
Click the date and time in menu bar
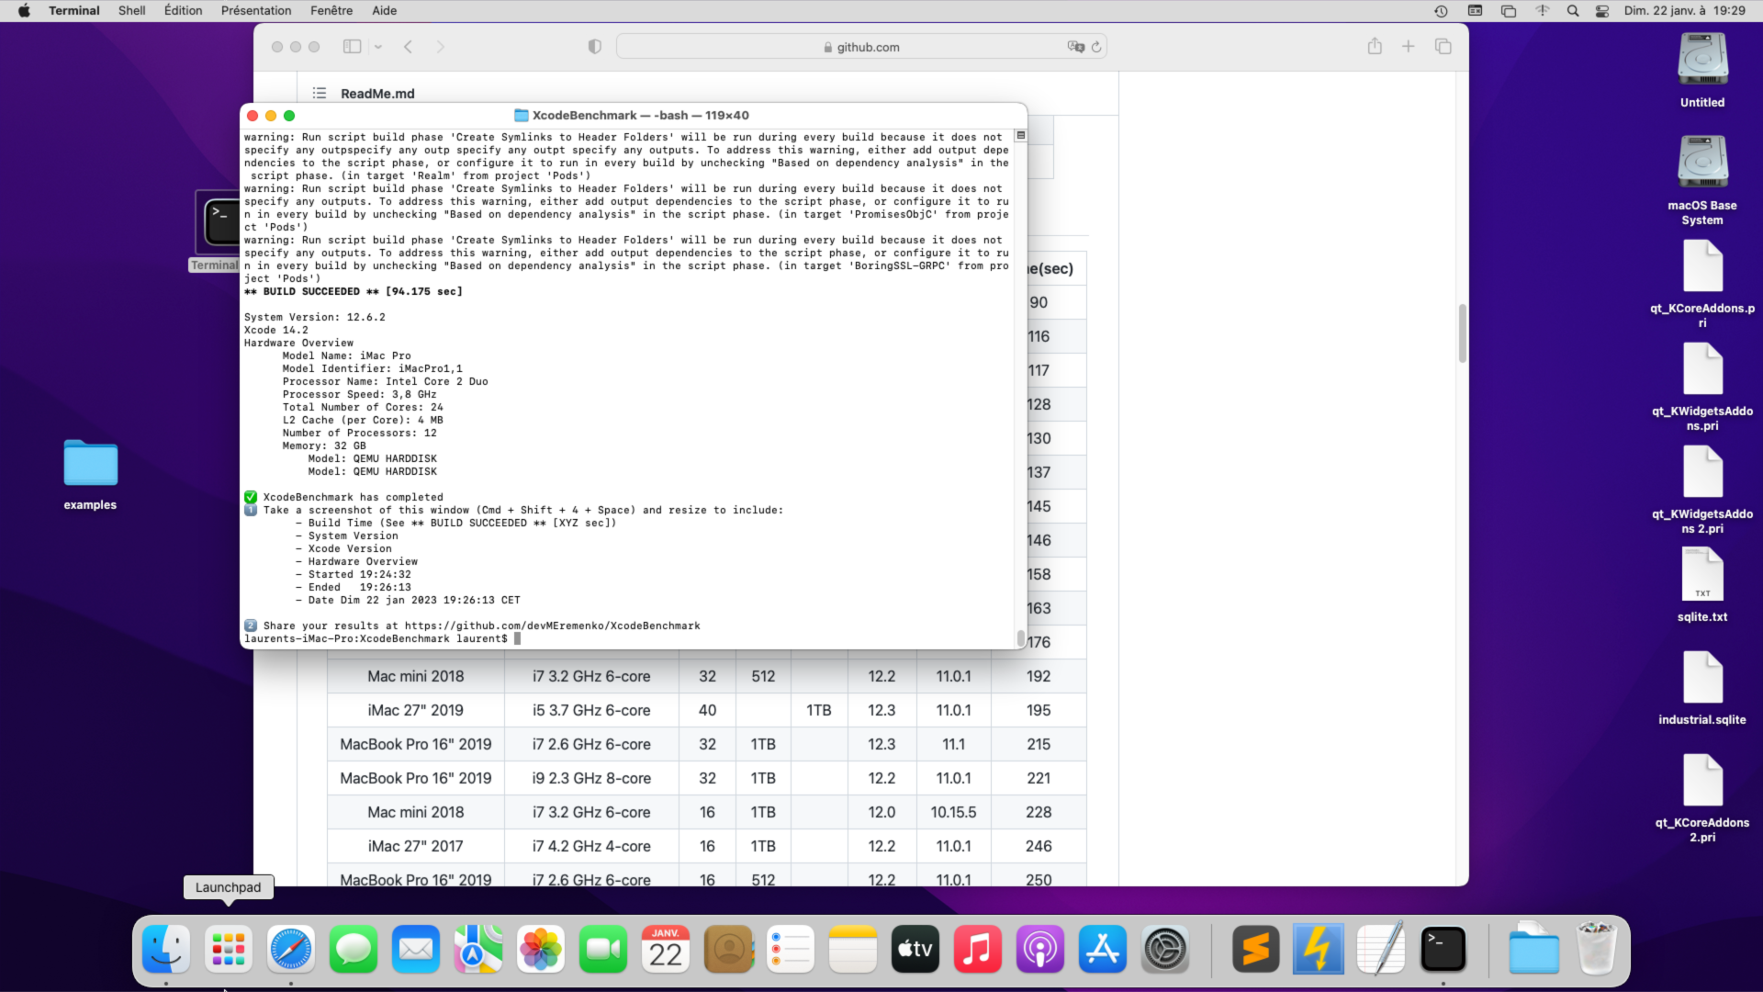[1685, 11]
